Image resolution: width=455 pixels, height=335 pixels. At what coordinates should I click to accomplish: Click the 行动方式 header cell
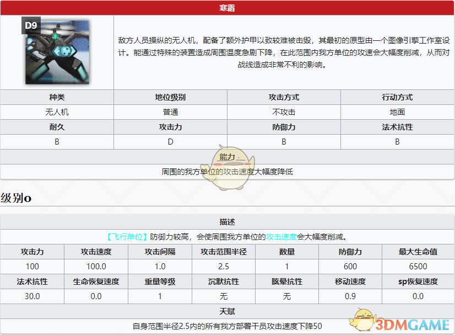[397, 97]
